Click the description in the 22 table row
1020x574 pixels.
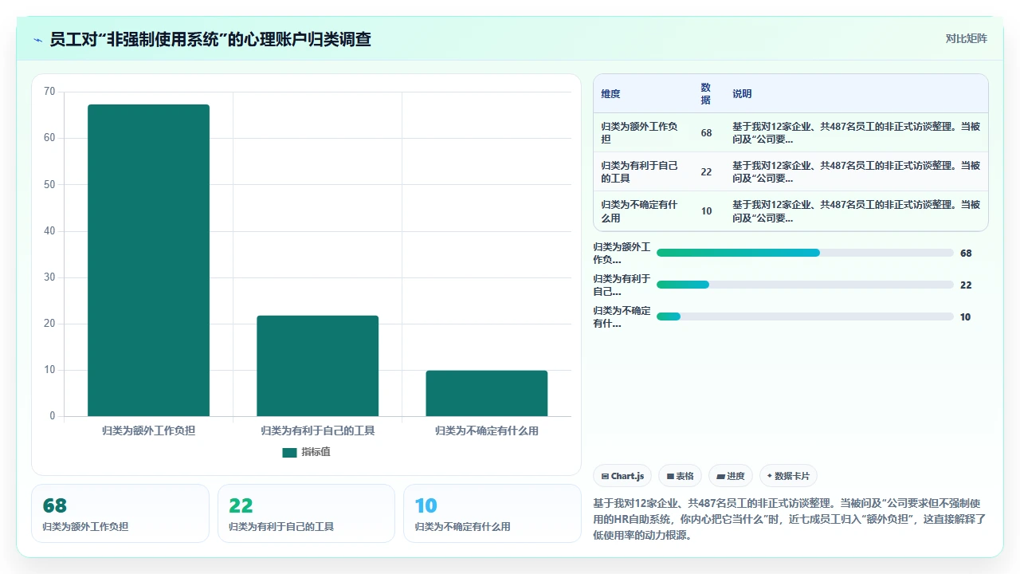(857, 171)
